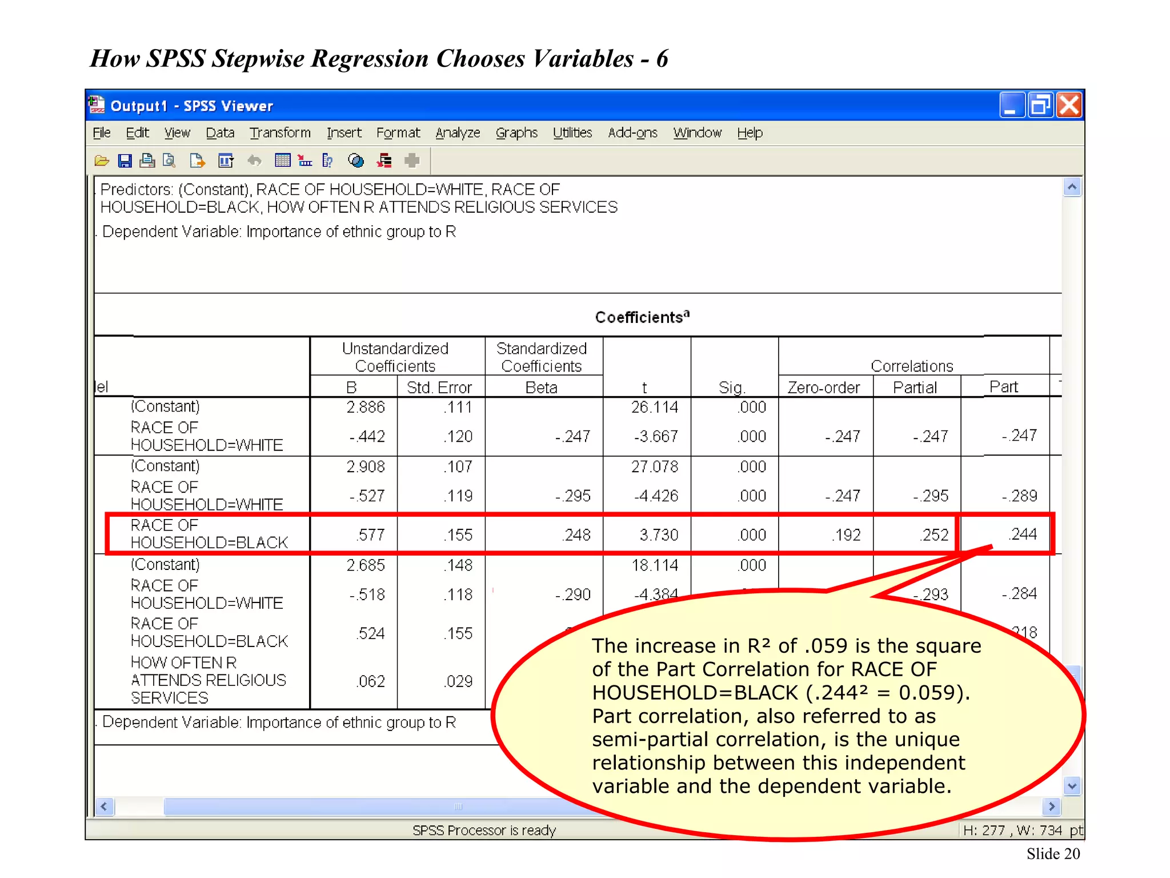Screen dimensions: 1170x878
Task: Click the Go to Data grid icon
Action: 283,161
